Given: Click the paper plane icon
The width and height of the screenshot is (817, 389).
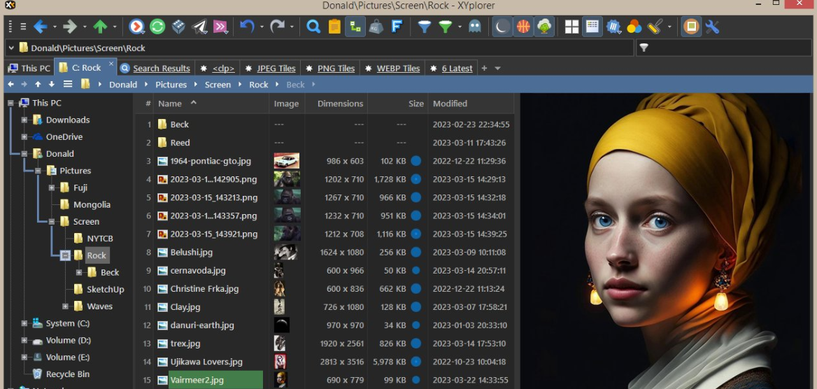Looking at the screenshot, I should click(199, 27).
